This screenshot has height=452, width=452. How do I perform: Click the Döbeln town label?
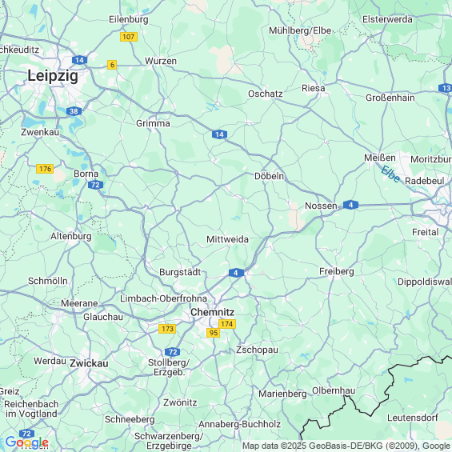[x=269, y=176]
